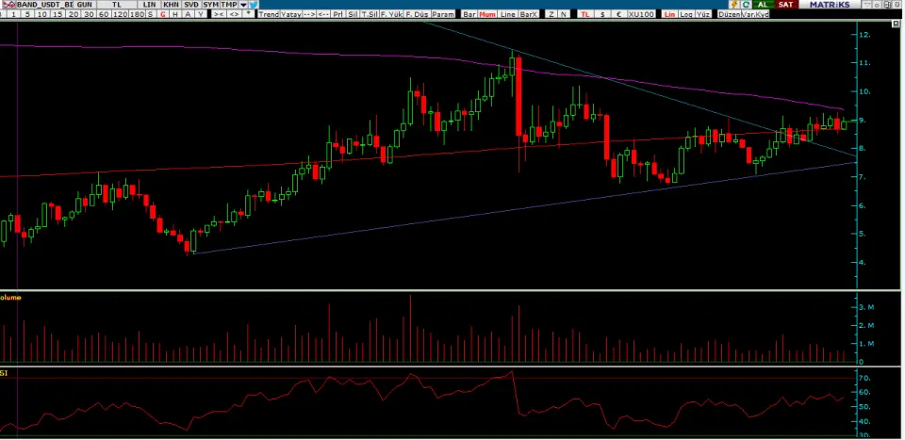Viewport: 905px width, 440px height.
Task: Click the lightning bolt icon
Action: (x=733, y=5)
